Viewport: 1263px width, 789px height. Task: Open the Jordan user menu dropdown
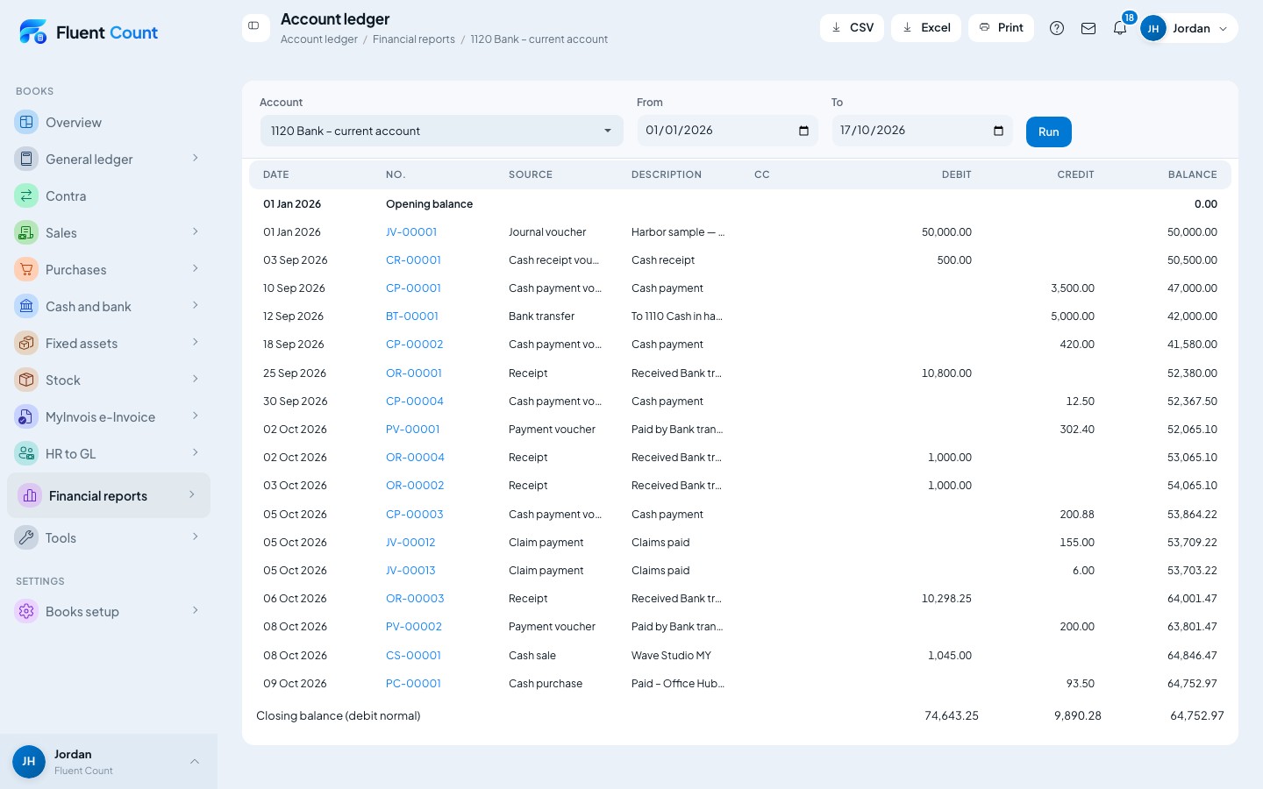coord(1188,28)
